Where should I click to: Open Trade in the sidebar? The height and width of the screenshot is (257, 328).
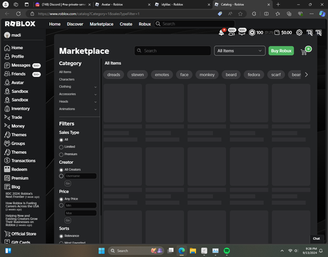(13, 118)
